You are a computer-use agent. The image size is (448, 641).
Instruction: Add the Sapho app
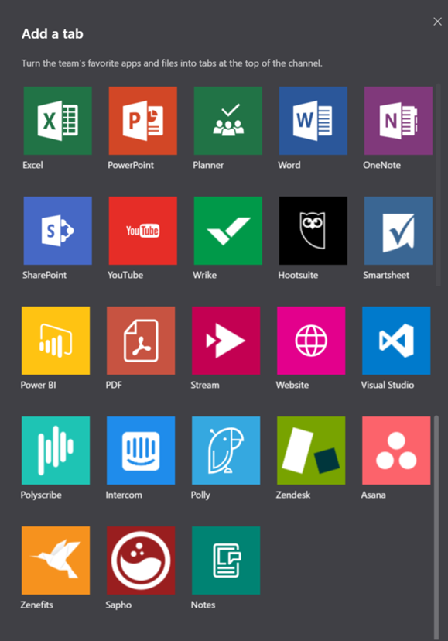pos(141,560)
